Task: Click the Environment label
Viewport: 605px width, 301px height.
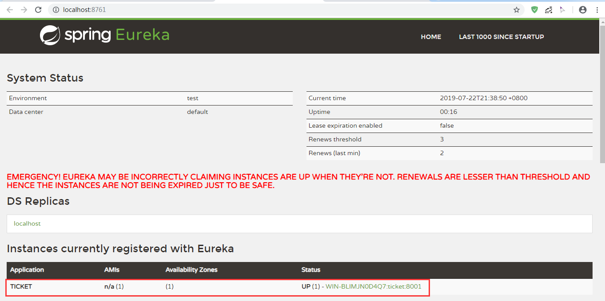Action: point(28,98)
